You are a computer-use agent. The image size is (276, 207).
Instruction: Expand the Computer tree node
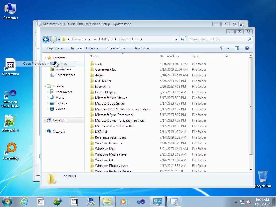[x=45, y=120]
